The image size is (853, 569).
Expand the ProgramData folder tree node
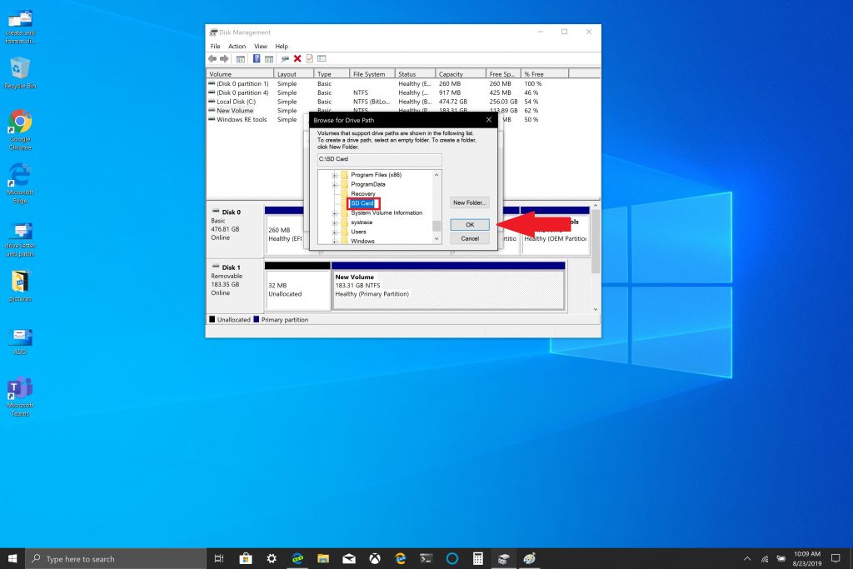[335, 184]
